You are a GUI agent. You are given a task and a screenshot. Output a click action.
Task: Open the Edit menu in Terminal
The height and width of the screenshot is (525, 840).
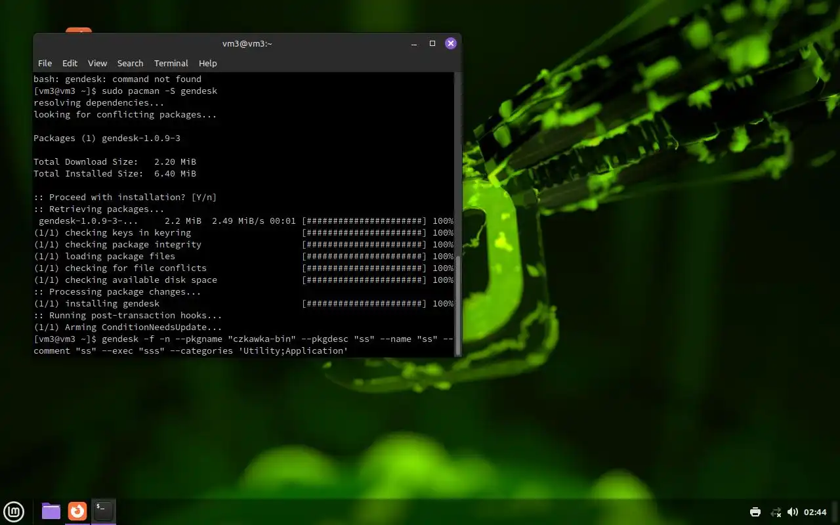[x=70, y=63]
